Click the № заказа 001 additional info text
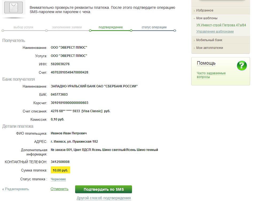The height and width of the screenshot is (203, 253). click(x=104, y=150)
